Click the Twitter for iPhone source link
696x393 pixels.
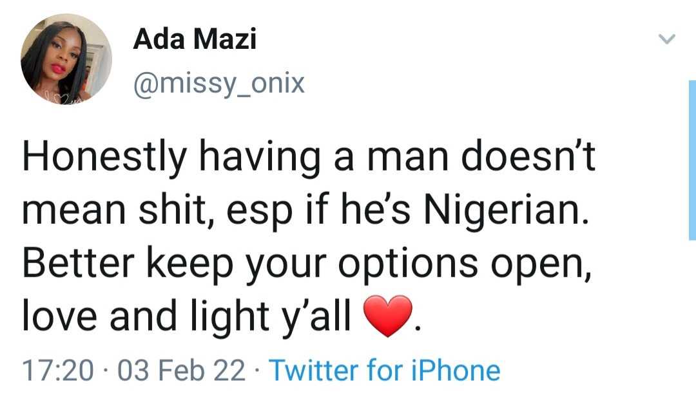coord(384,370)
